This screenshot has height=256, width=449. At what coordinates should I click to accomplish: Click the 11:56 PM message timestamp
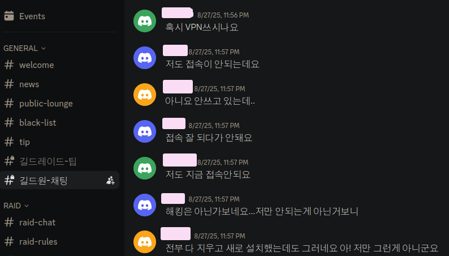point(223,15)
